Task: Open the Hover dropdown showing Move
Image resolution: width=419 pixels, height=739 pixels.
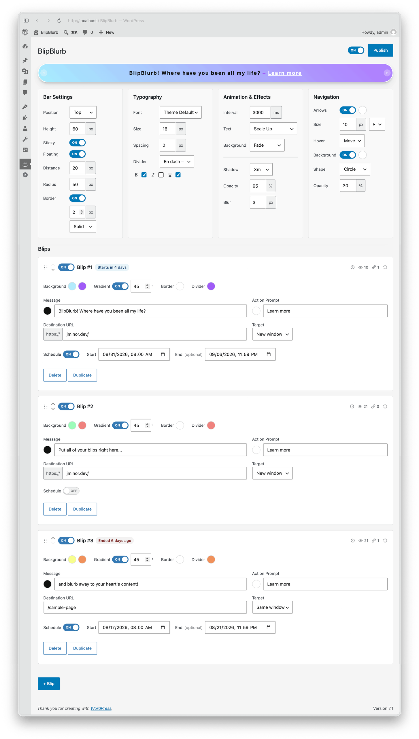Action: pos(352,141)
